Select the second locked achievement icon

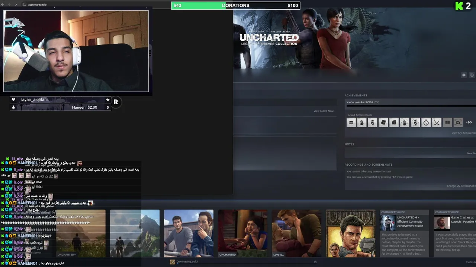(x=362, y=122)
